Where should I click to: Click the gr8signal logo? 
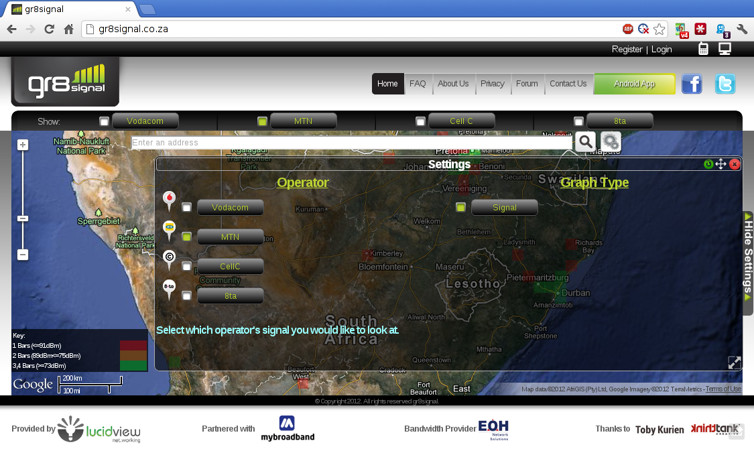click(x=66, y=81)
